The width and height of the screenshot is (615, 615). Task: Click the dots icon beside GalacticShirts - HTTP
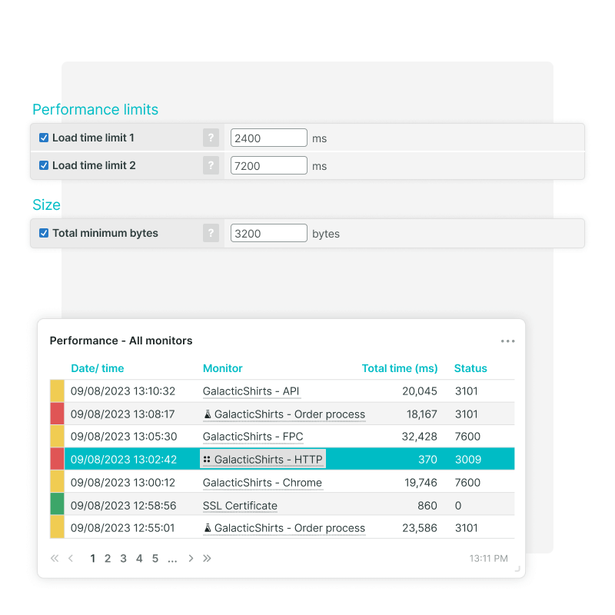coord(207,459)
